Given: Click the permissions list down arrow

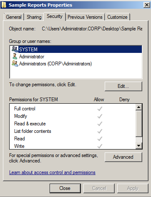Looking at the screenshot, I should coord(139,146).
